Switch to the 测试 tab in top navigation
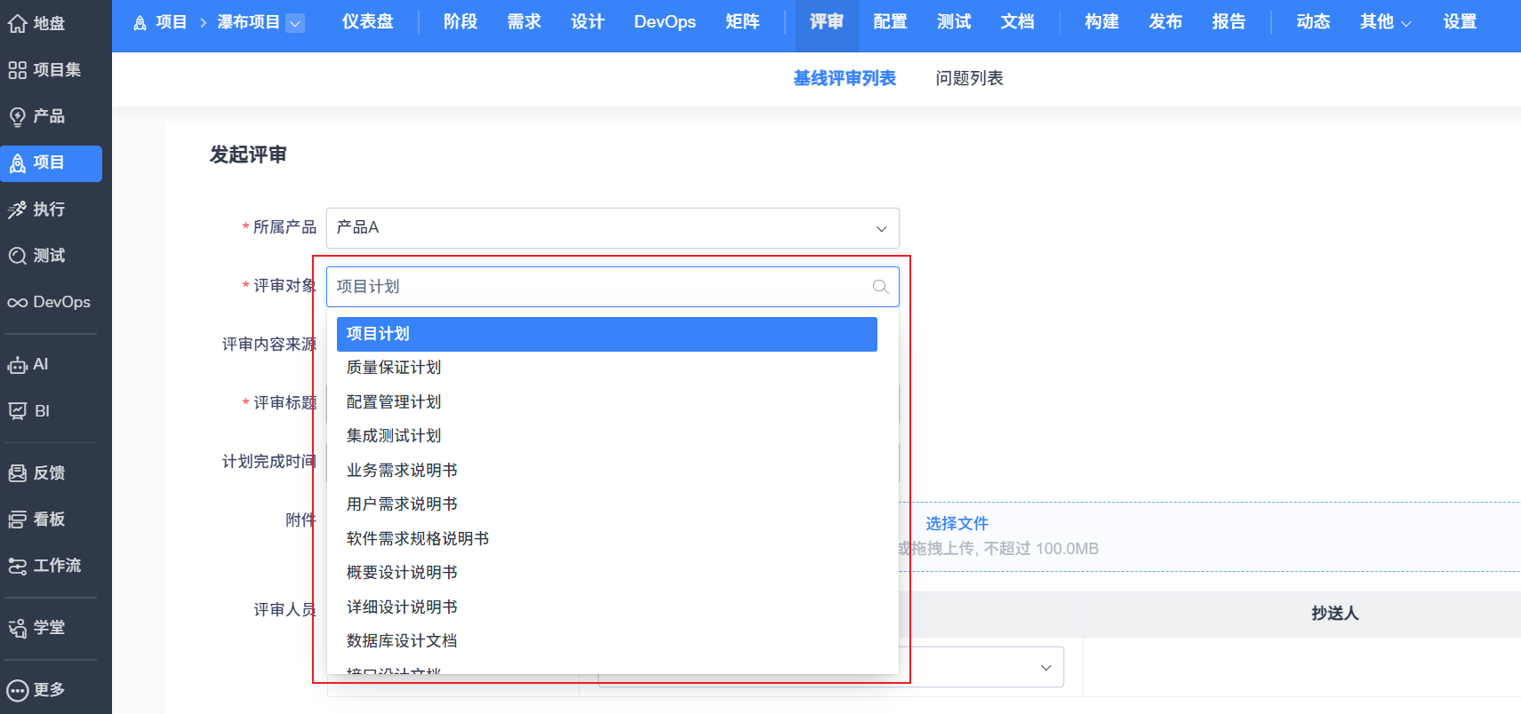This screenshot has height=714, width=1521. pos(954,22)
